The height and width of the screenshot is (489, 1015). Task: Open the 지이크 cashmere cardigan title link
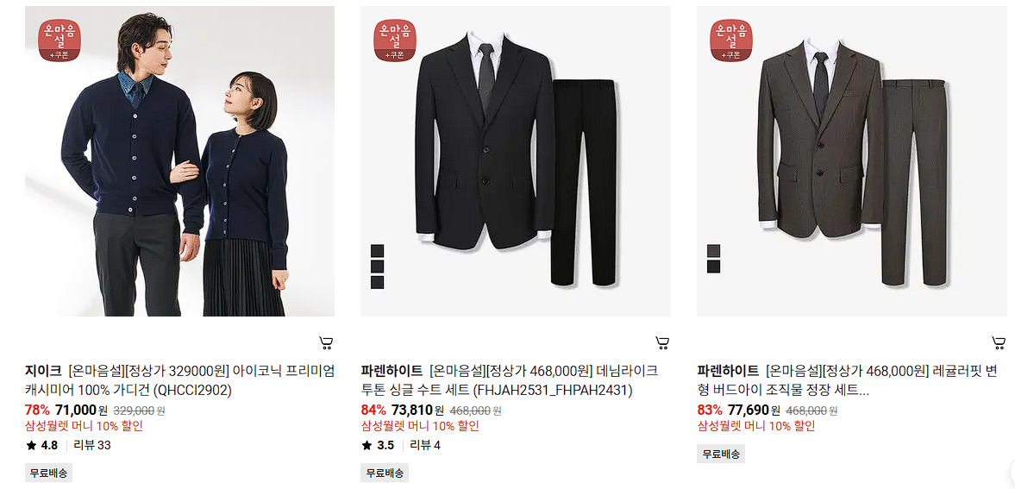pos(179,381)
